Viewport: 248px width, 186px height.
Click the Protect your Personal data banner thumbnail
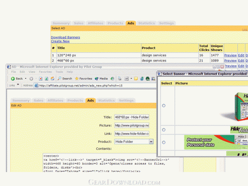[216, 142]
